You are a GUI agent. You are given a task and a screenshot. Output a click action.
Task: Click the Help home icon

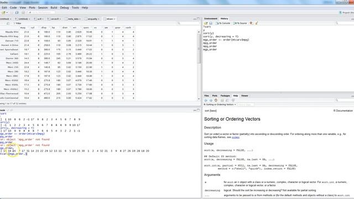(216, 100)
